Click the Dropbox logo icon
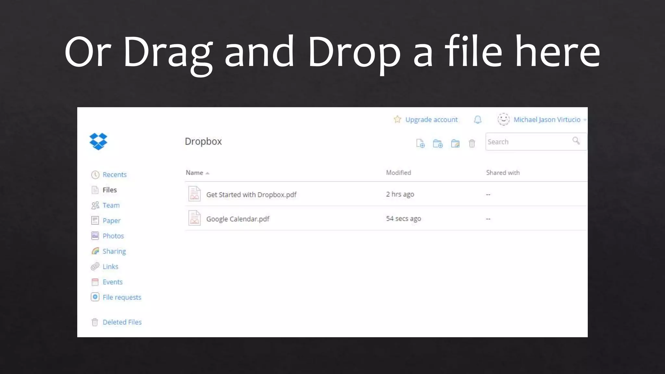The width and height of the screenshot is (665, 374). (98, 142)
